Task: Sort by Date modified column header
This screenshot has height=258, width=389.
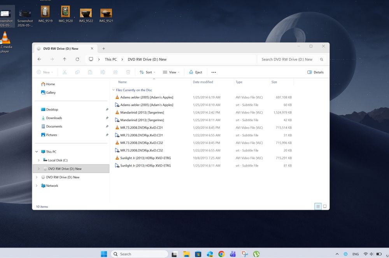Action: [203, 82]
